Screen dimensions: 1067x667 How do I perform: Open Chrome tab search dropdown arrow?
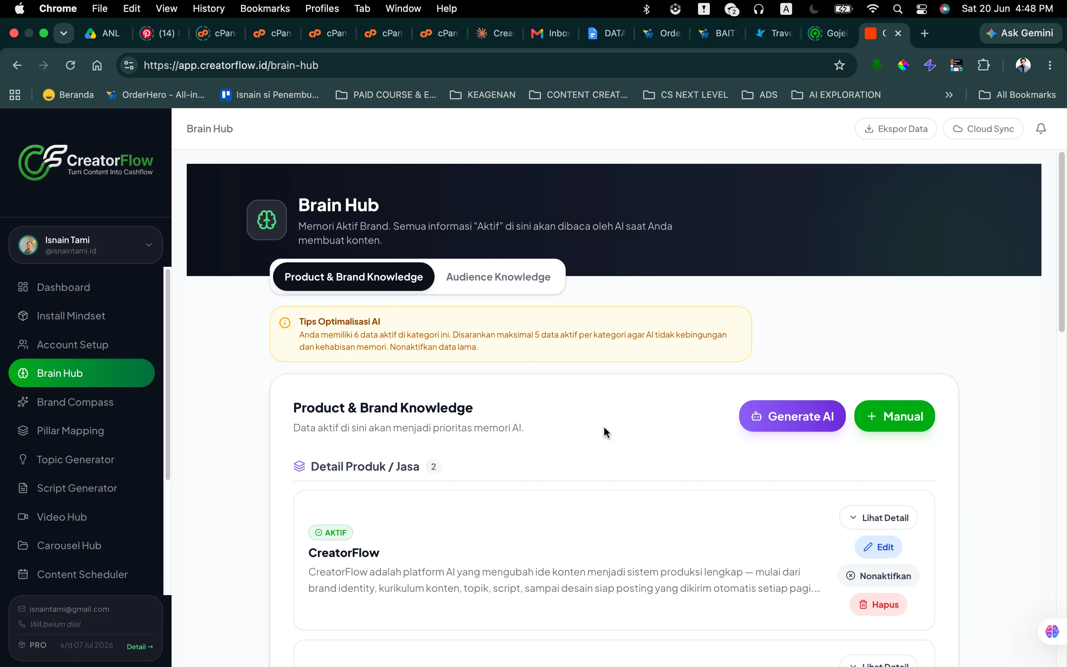[x=63, y=33]
